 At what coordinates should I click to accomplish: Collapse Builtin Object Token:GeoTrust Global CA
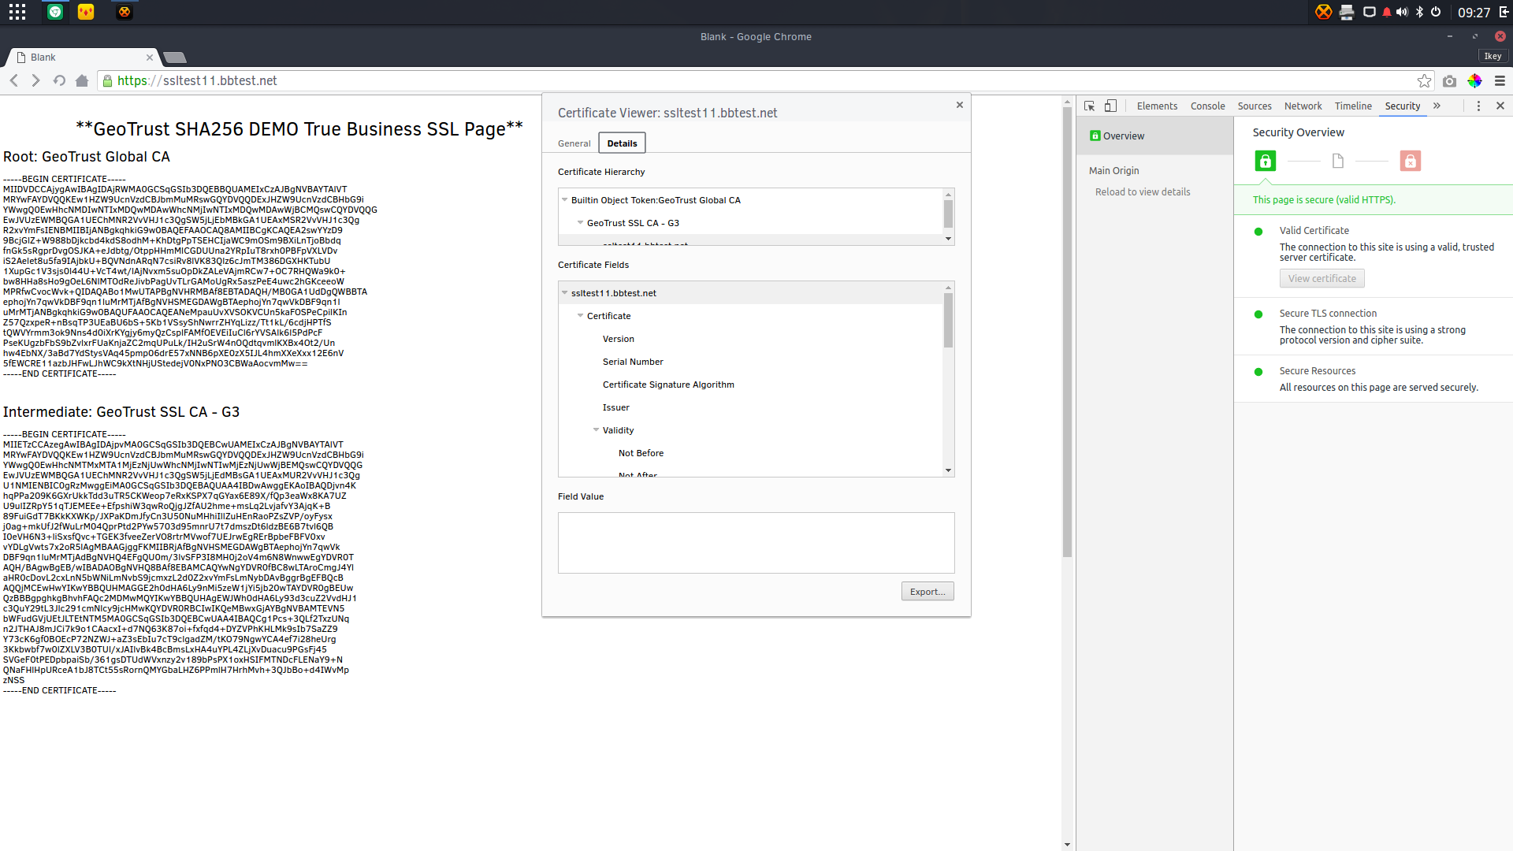pyautogui.click(x=564, y=199)
